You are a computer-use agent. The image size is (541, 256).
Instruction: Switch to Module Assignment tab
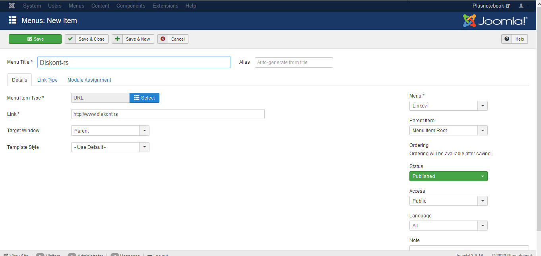click(89, 80)
